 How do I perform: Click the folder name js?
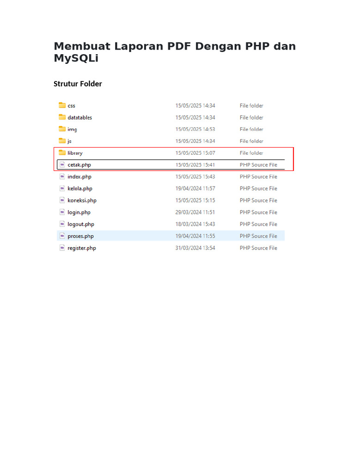(69, 141)
